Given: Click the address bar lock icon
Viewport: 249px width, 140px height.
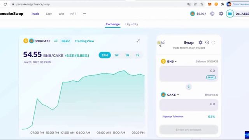Looking at the screenshot, I should [x=13, y=4].
